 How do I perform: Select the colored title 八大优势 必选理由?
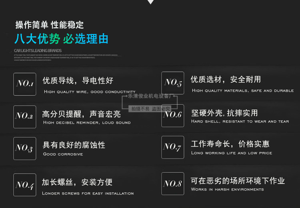click(62, 39)
